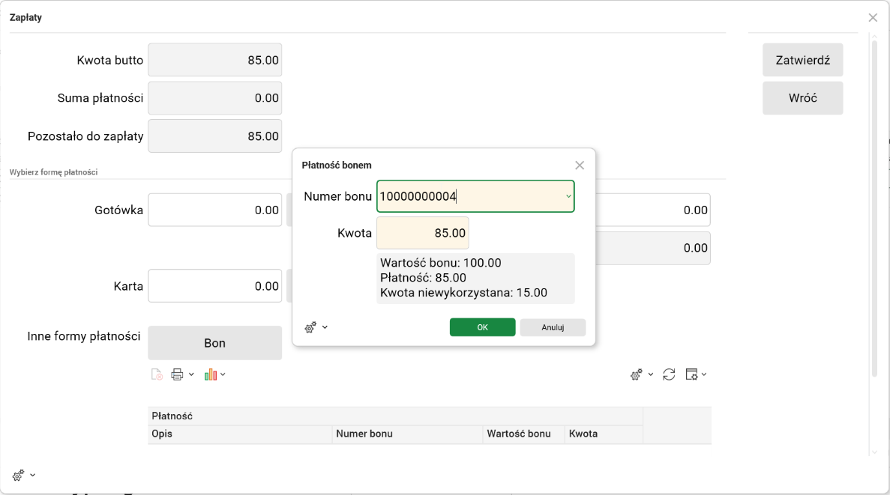Expand the Numer bonu dropdown arrow
Screen dimensions: 890x495
[568, 196]
